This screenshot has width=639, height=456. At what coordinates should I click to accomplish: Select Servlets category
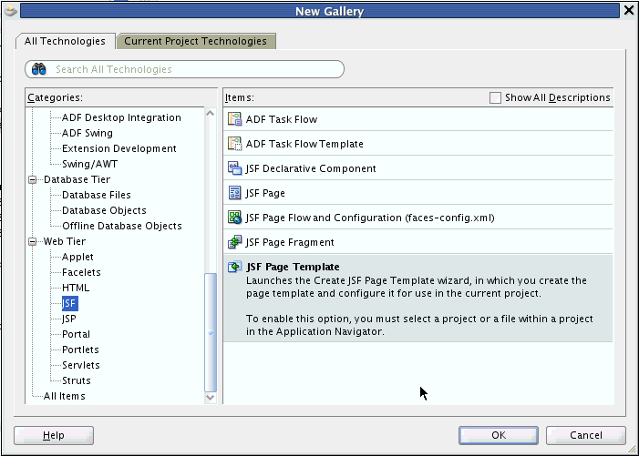[x=81, y=365]
